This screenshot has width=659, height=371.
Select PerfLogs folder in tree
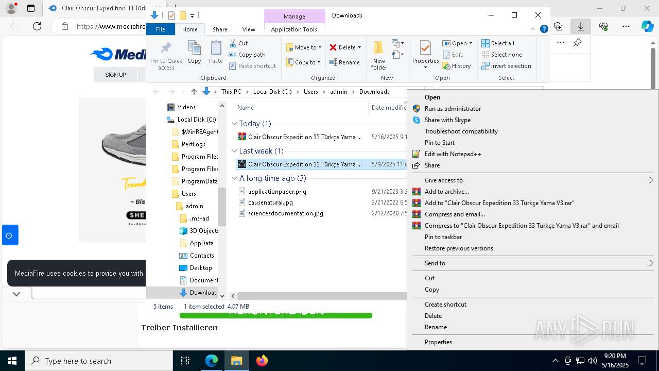pyautogui.click(x=194, y=144)
